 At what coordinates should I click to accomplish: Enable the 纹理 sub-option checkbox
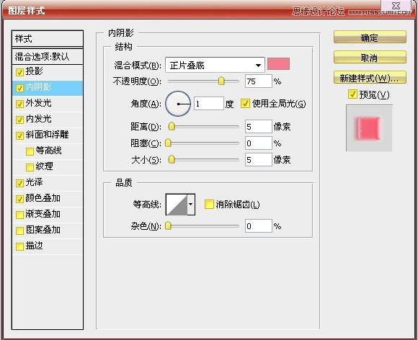(30, 167)
